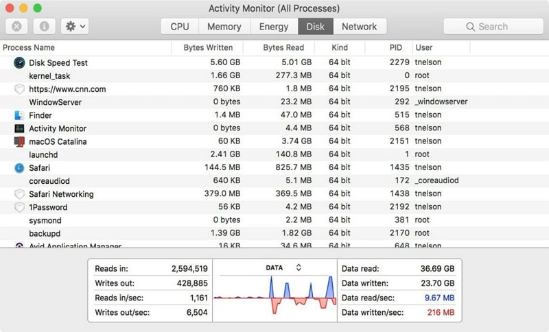The image size is (549, 332).
Task: Click the 1Password shield icon
Action: click(x=19, y=207)
